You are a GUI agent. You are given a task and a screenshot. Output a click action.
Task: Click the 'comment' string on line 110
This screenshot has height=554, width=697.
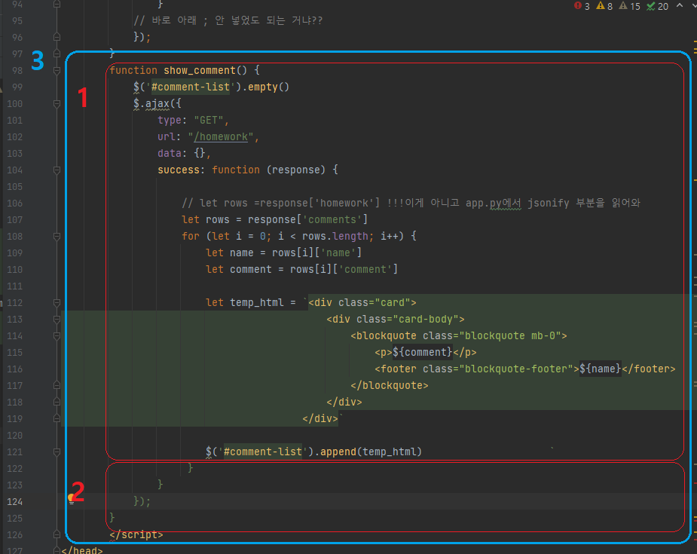pyautogui.click(x=365, y=269)
